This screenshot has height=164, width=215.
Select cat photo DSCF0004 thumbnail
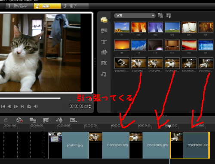[155, 63]
